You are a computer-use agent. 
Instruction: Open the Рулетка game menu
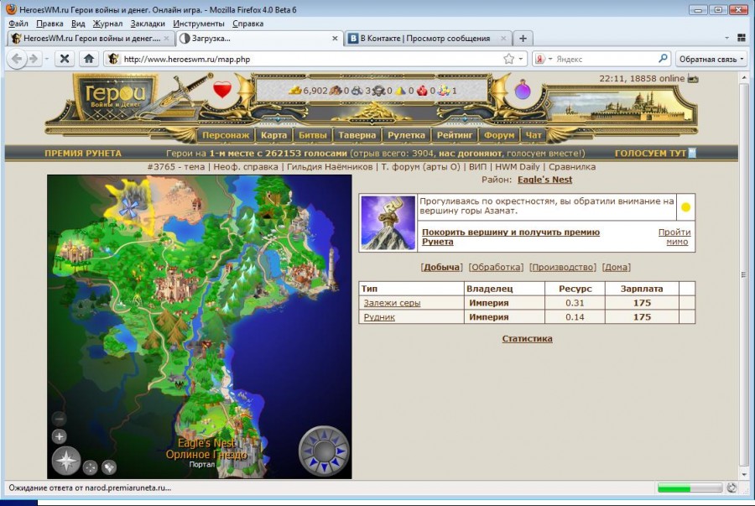406,135
